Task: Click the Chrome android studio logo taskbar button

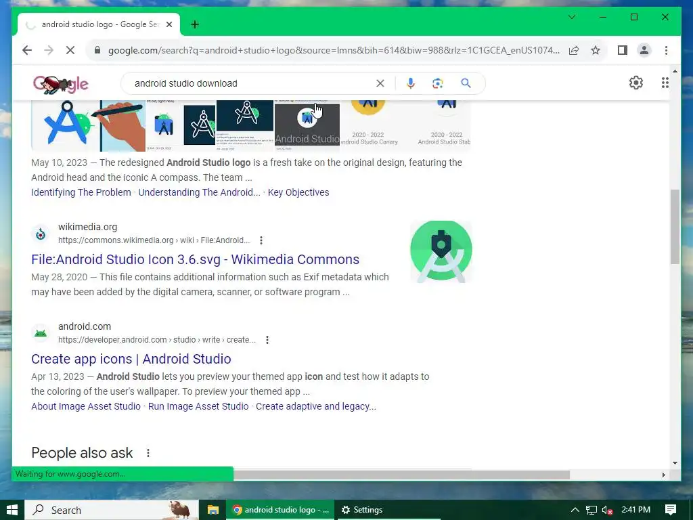Action: click(x=281, y=510)
